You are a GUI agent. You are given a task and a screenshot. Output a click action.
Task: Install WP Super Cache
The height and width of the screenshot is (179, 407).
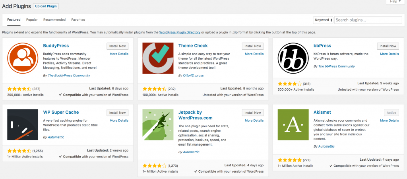tap(117, 113)
